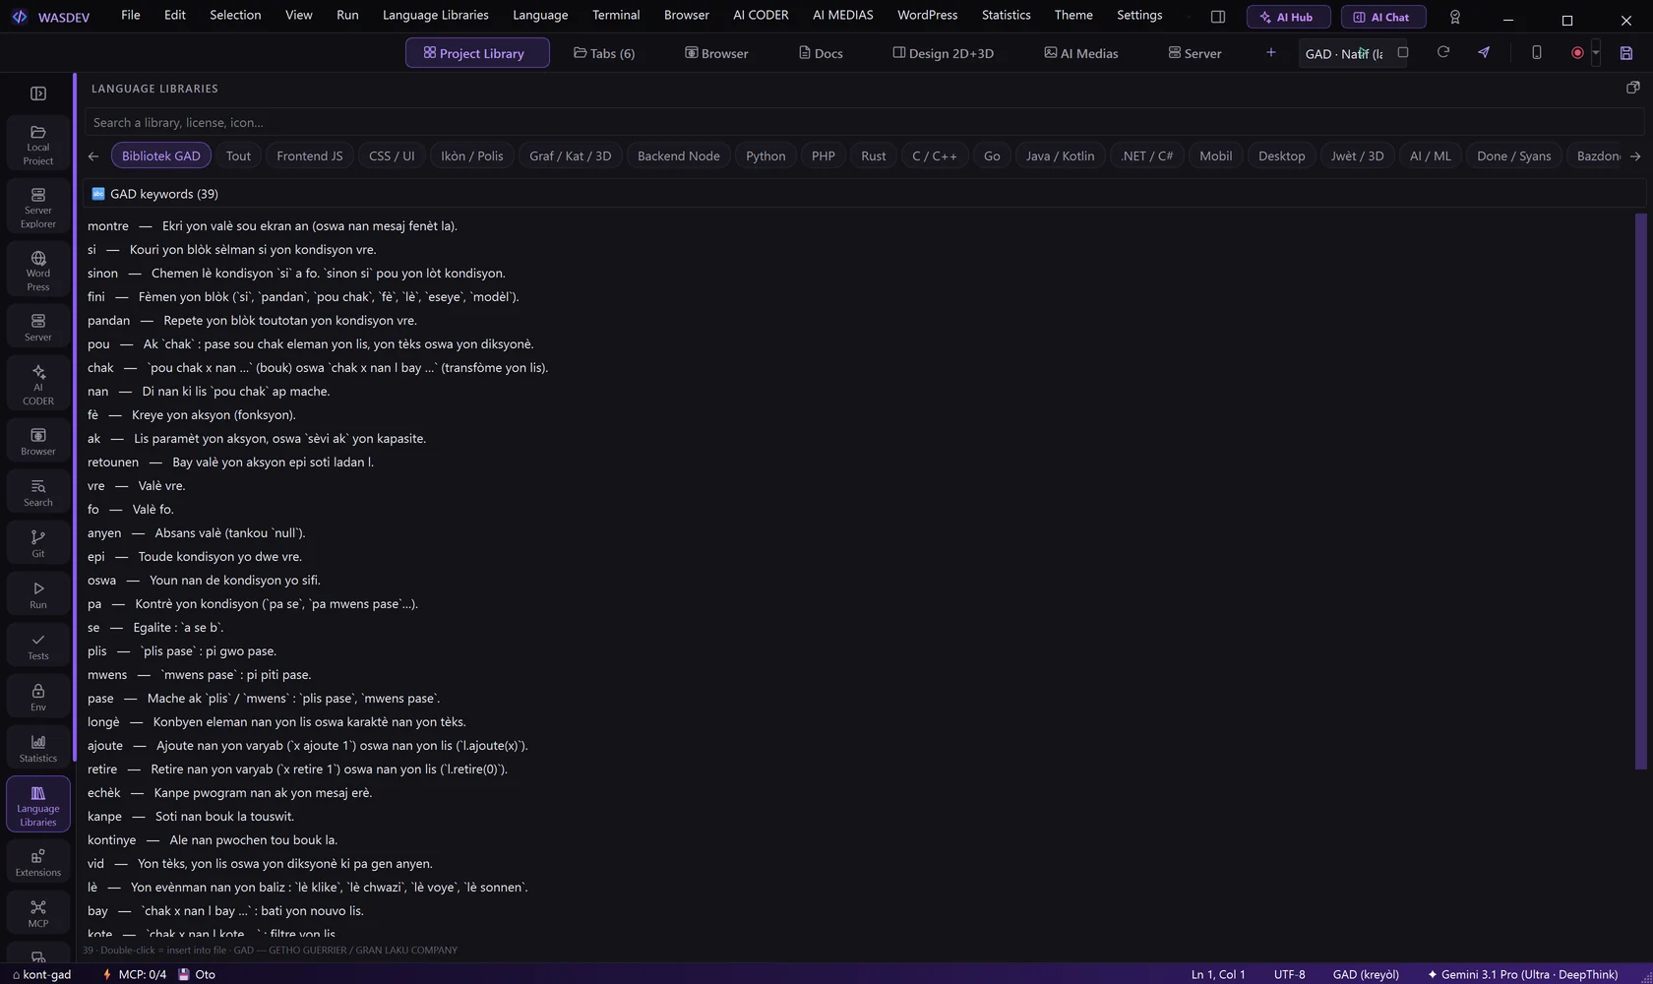1653x984 pixels.
Task: Click the award badge icon in title bar
Action: tap(1455, 17)
